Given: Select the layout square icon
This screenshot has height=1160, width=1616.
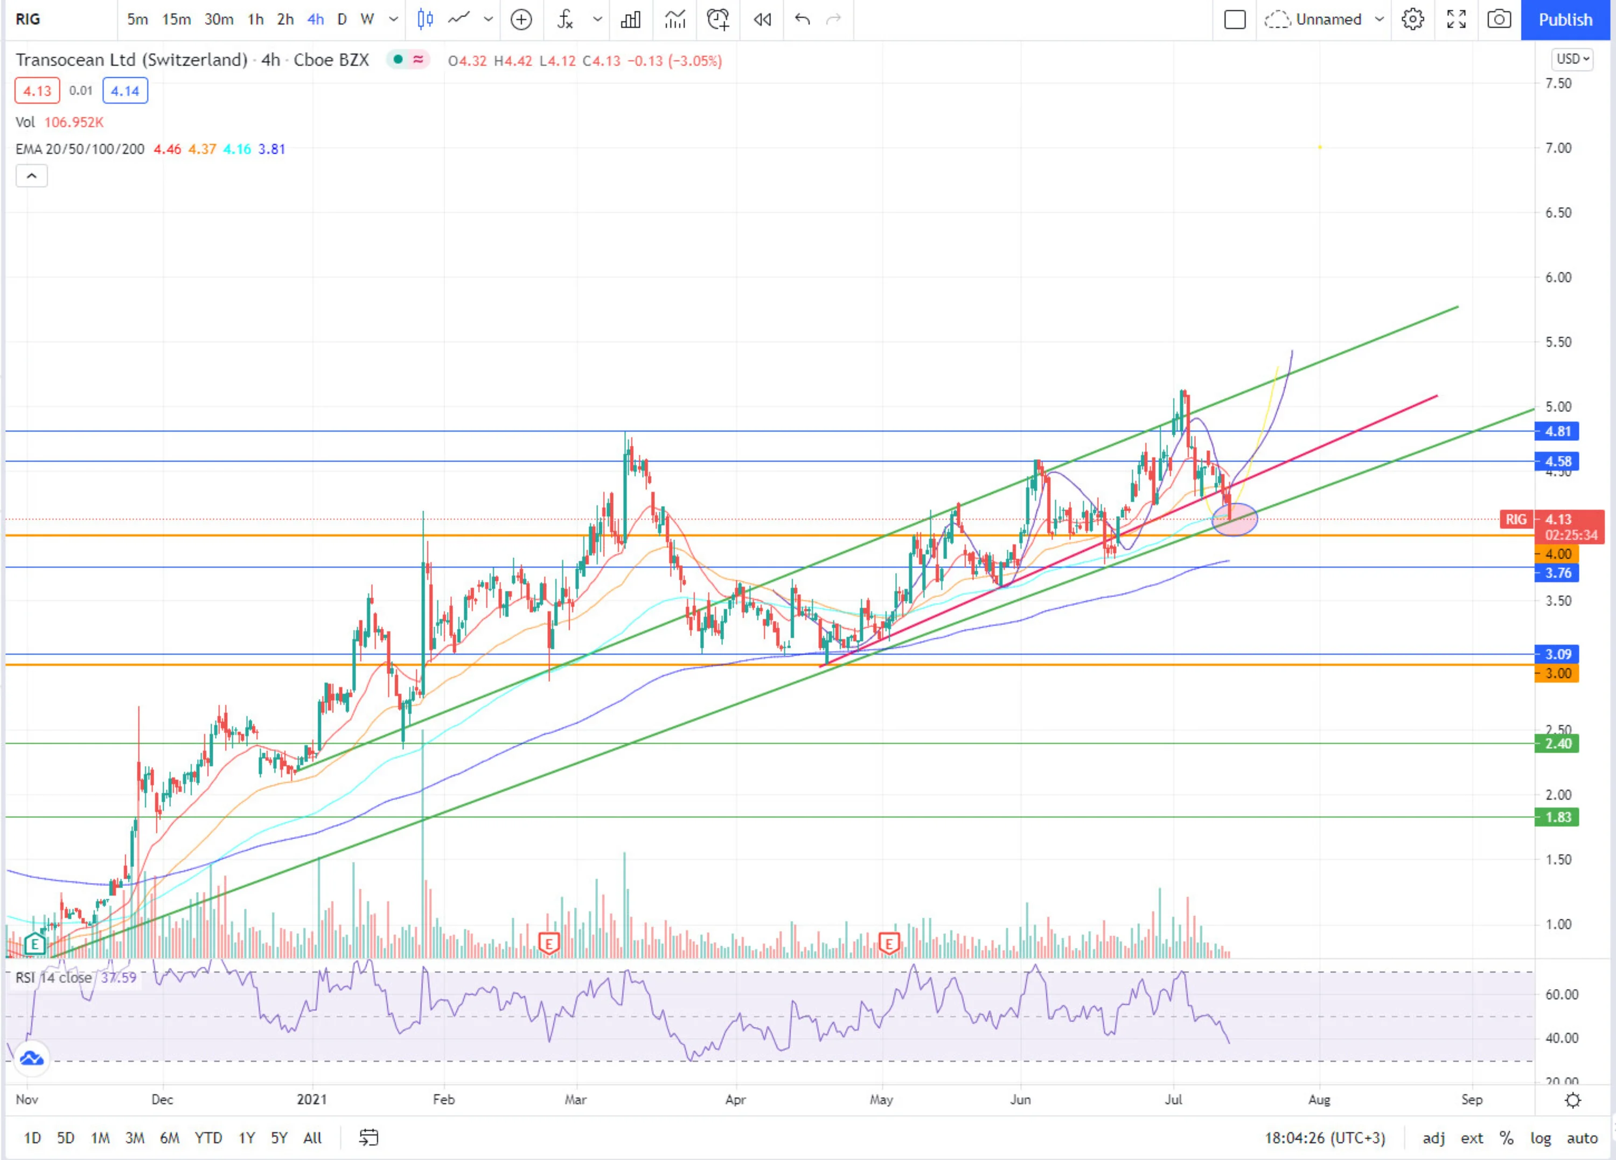Looking at the screenshot, I should [1235, 19].
